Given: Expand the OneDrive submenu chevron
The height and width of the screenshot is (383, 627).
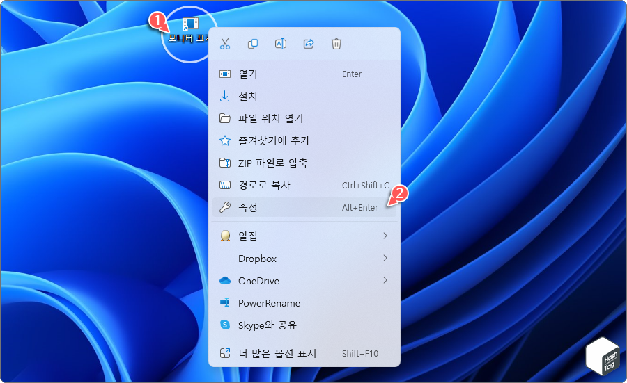Looking at the screenshot, I should [385, 280].
